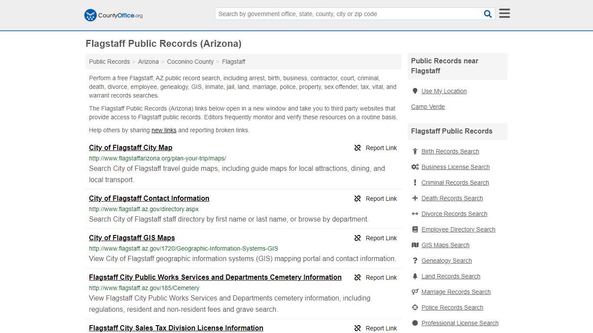The width and height of the screenshot is (593, 333).
Task: Visit flagstaffarizona.org maps URL
Action: click(158, 158)
